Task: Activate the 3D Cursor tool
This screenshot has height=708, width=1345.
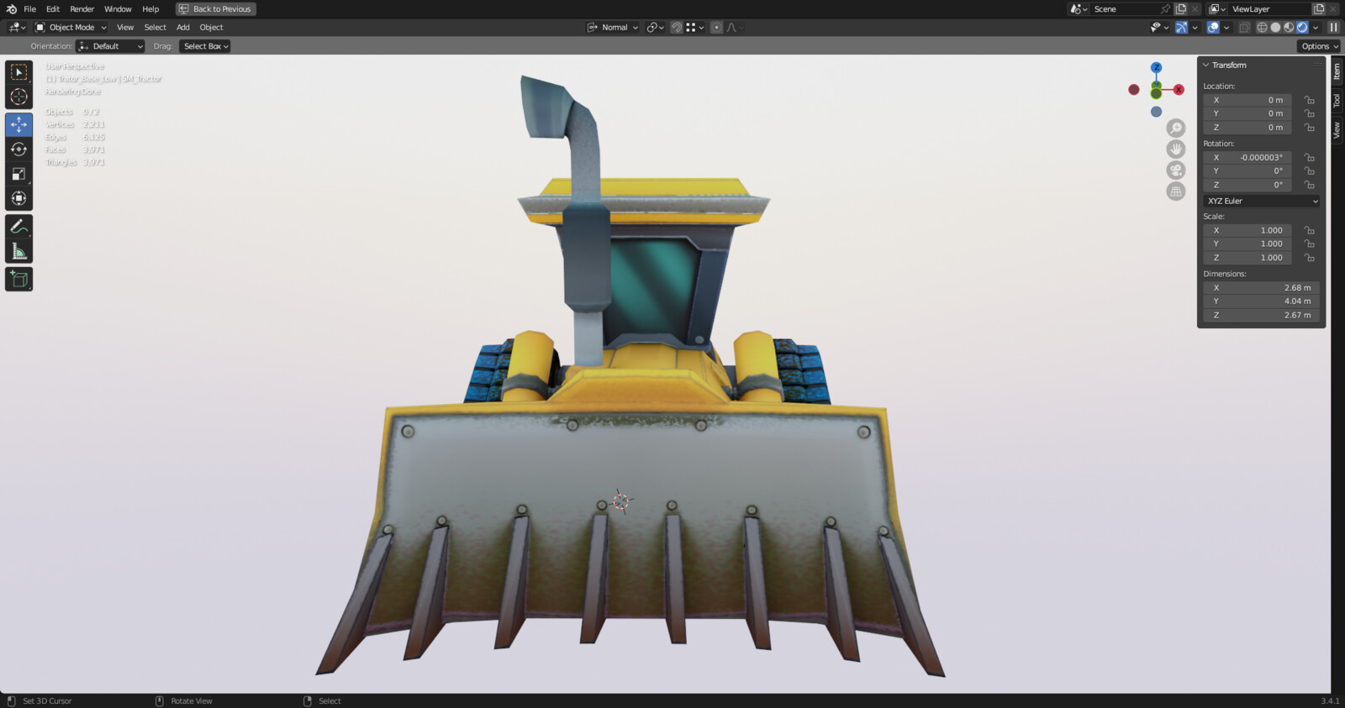Action: click(18, 97)
